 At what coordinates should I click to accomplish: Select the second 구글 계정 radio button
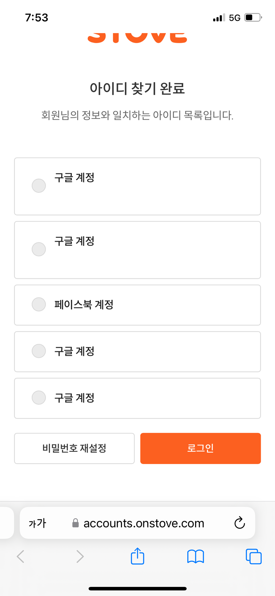(39, 249)
